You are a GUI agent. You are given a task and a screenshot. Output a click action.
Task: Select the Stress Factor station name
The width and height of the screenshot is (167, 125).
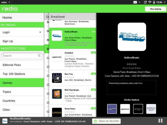point(70,109)
